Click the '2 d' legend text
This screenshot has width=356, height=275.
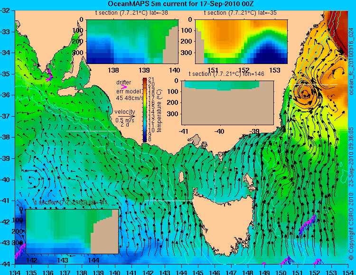124,125
